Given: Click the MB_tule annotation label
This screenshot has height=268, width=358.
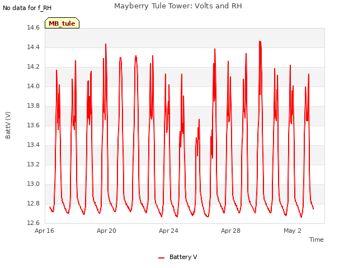Looking at the screenshot, I should [x=62, y=23].
